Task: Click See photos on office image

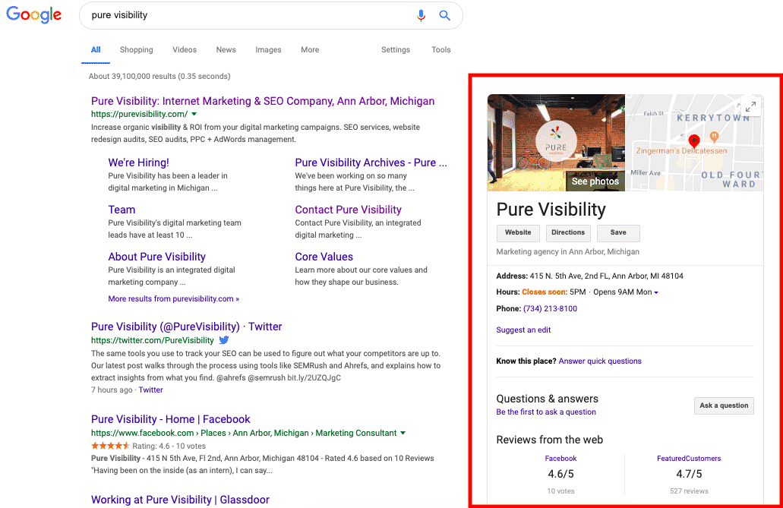Action: 595,181
